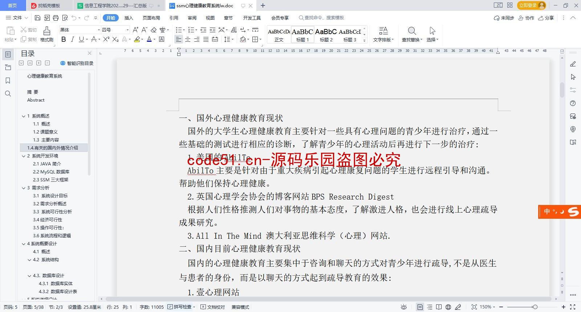The width and height of the screenshot is (581, 312).
Task: Click the save icon in quick access toolbar
Action: [x=37, y=18]
